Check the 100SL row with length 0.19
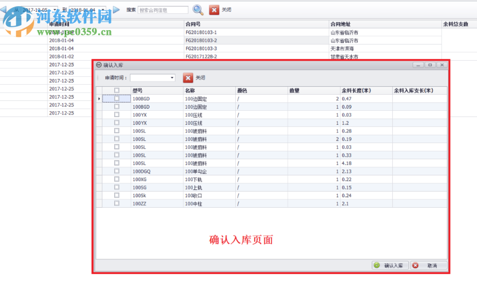This screenshot has height=289, width=477. (116, 139)
